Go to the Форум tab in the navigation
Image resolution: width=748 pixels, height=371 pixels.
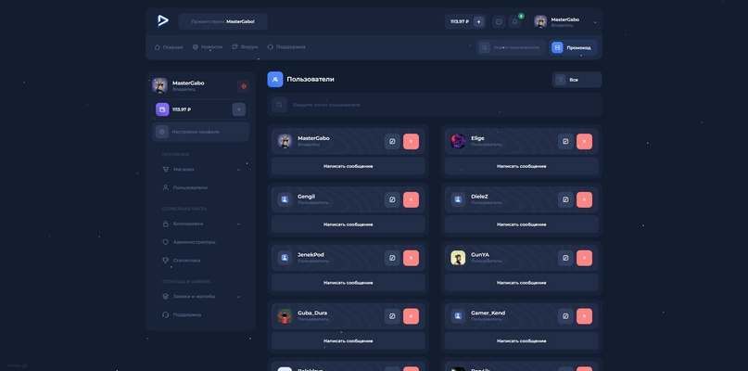245,46
